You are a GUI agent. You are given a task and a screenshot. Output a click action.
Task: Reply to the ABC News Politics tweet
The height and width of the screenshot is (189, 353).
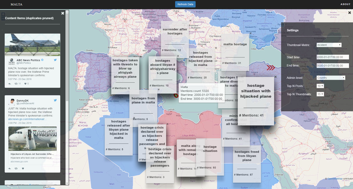click(x=10, y=84)
